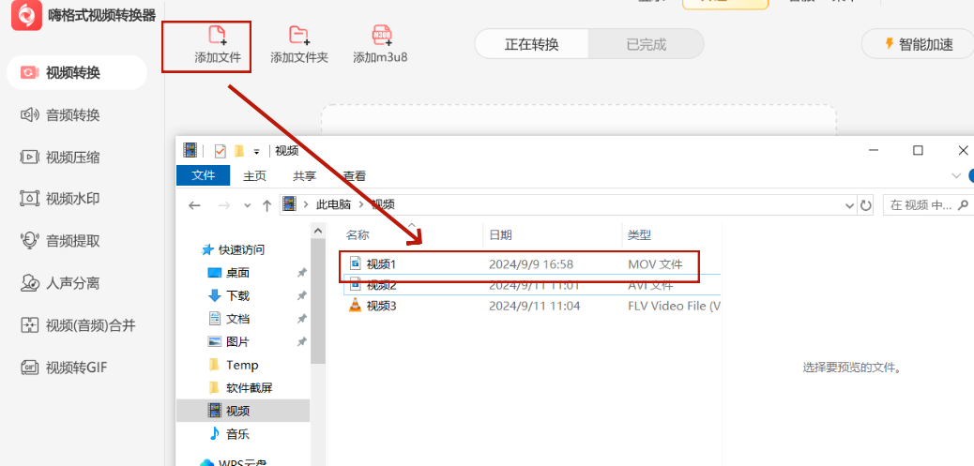Select 视频 in navigation pane
This screenshot has height=466, width=974.
(243, 411)
